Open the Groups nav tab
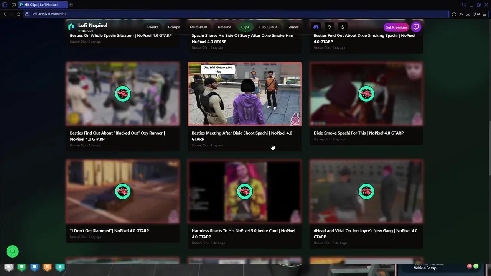 tap(174, 27)
